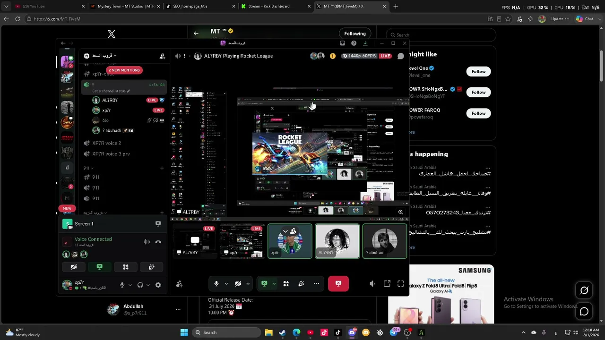The width and height of the screenshot is (605, 340).
Task: Open camera options arrow in call controls
Action: [248, 284]
